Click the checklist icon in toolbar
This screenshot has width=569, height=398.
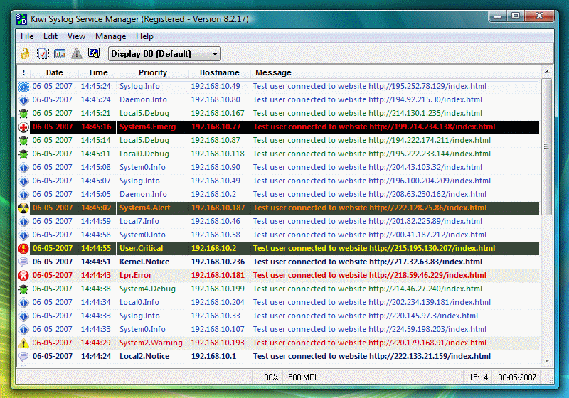coord(43,53)
